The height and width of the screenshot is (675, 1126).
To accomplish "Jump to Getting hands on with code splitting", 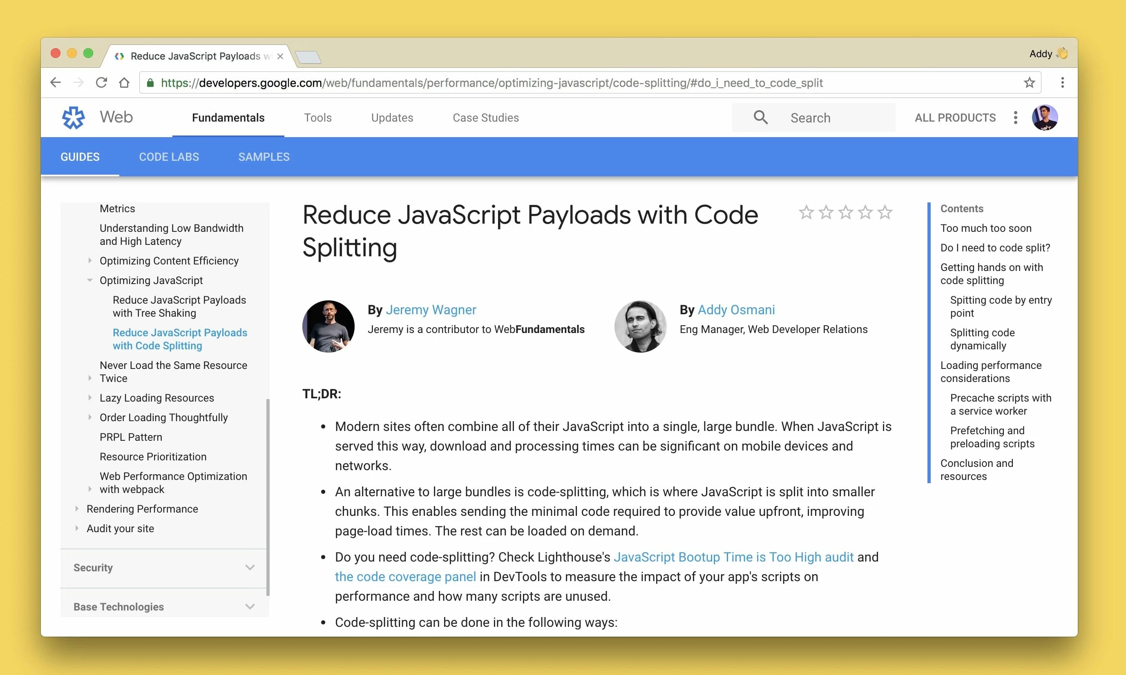I will (992, 274).
